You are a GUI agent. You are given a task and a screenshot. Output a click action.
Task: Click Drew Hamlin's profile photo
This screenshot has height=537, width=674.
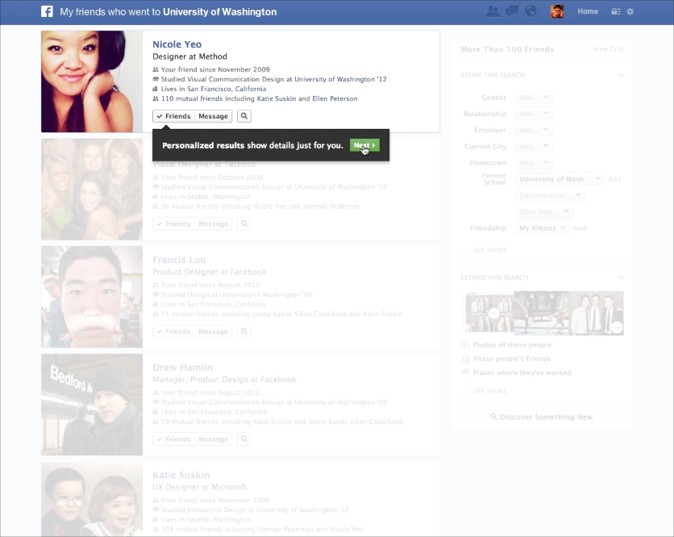(x=92, y=405)
